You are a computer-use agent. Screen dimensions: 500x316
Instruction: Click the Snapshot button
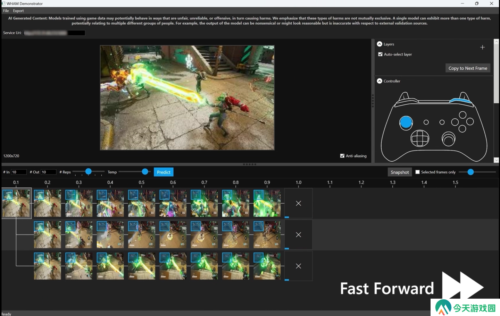400,172
